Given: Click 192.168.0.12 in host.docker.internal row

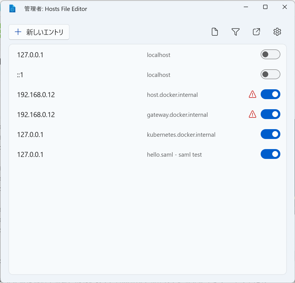Looking at the screenshot, I should point(36,95).
